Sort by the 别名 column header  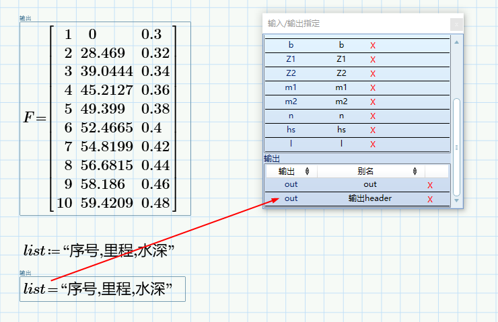370,171
